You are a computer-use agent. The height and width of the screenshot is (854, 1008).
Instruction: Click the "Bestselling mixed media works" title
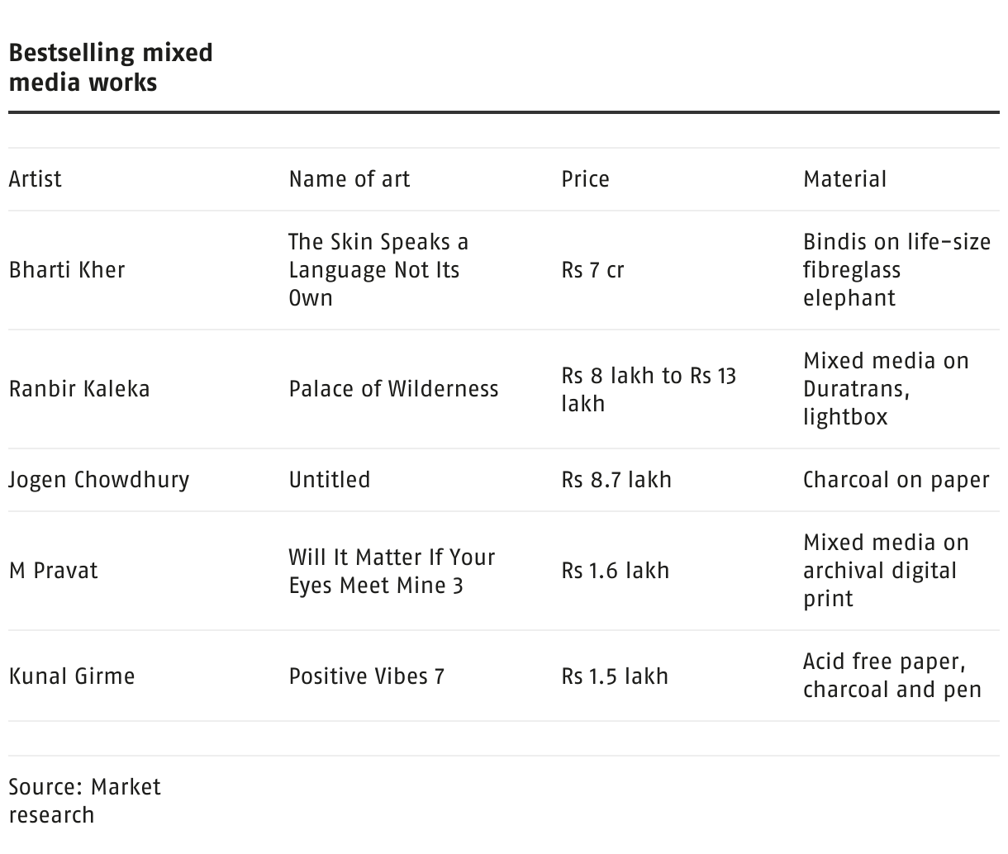pyautogui.click(x=111, y=68)
